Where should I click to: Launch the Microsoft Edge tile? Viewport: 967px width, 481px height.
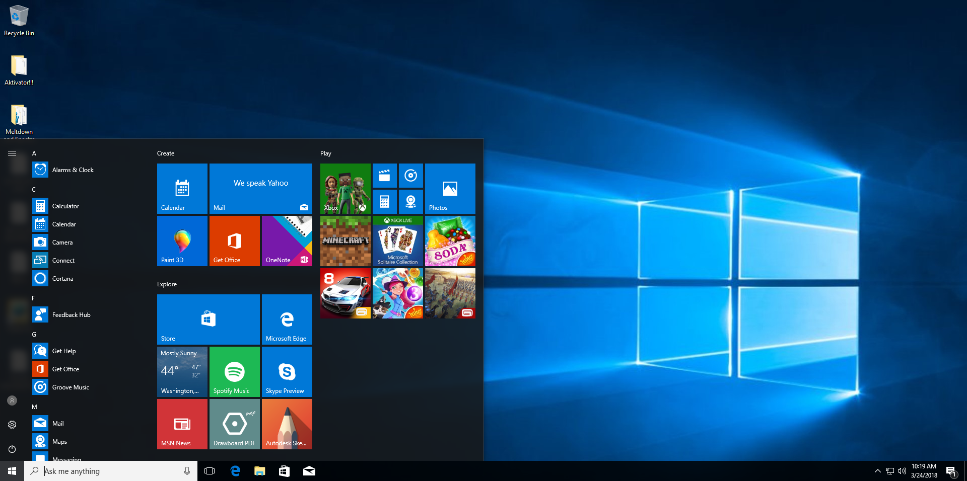point(287,319)
